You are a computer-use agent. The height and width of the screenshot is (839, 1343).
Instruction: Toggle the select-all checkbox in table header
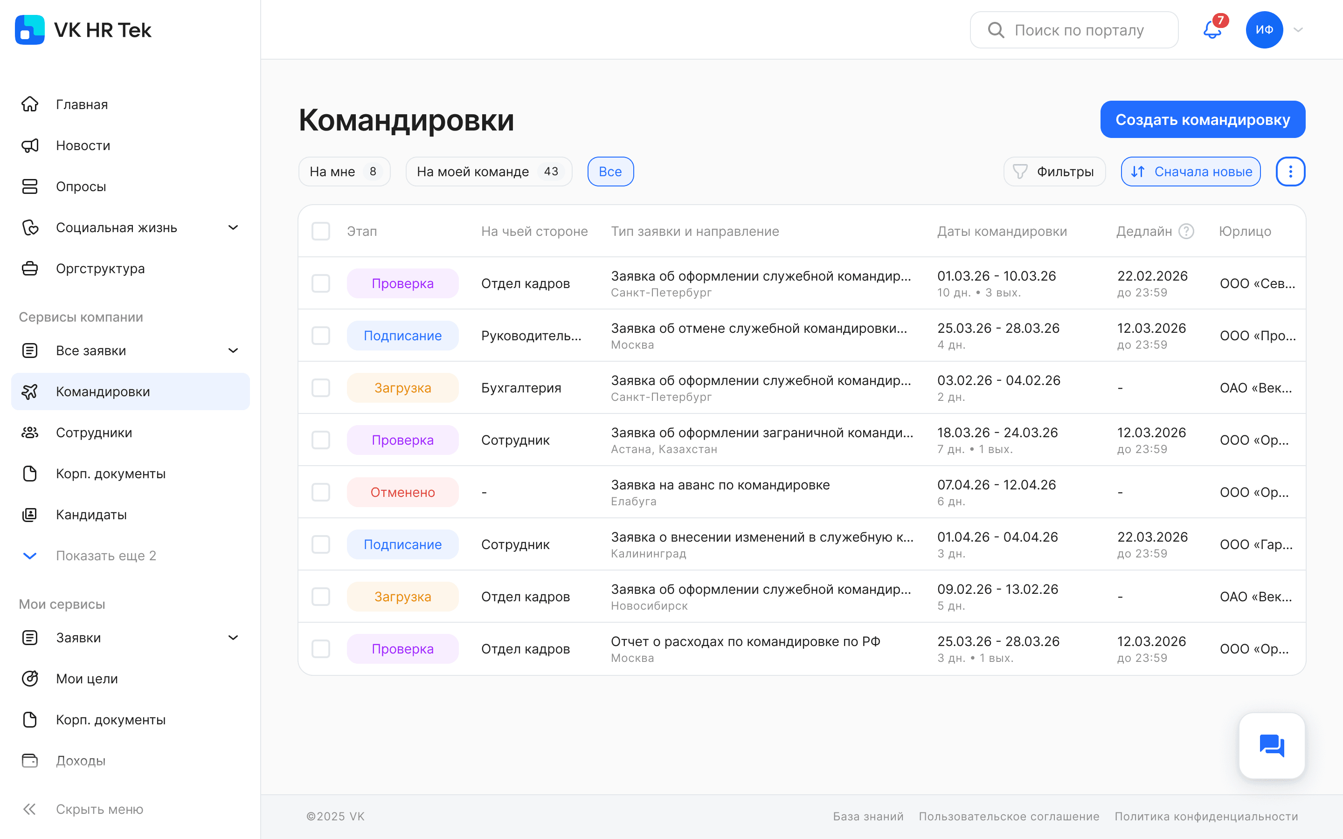(321, 231)
